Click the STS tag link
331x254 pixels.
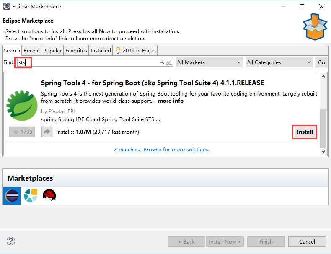(150, 119)
